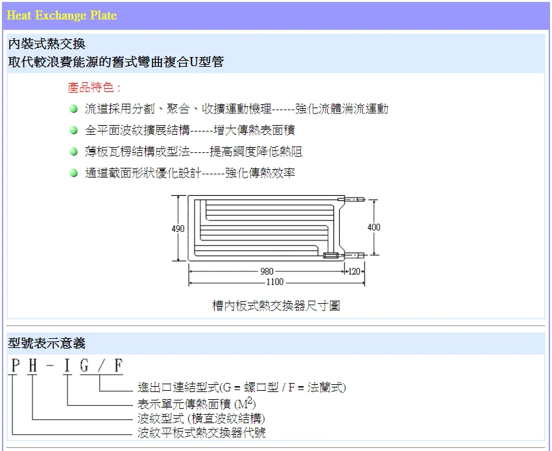Click the letter P in model code
The height and width of the screenshot is (451, 552).
point(14,366)
